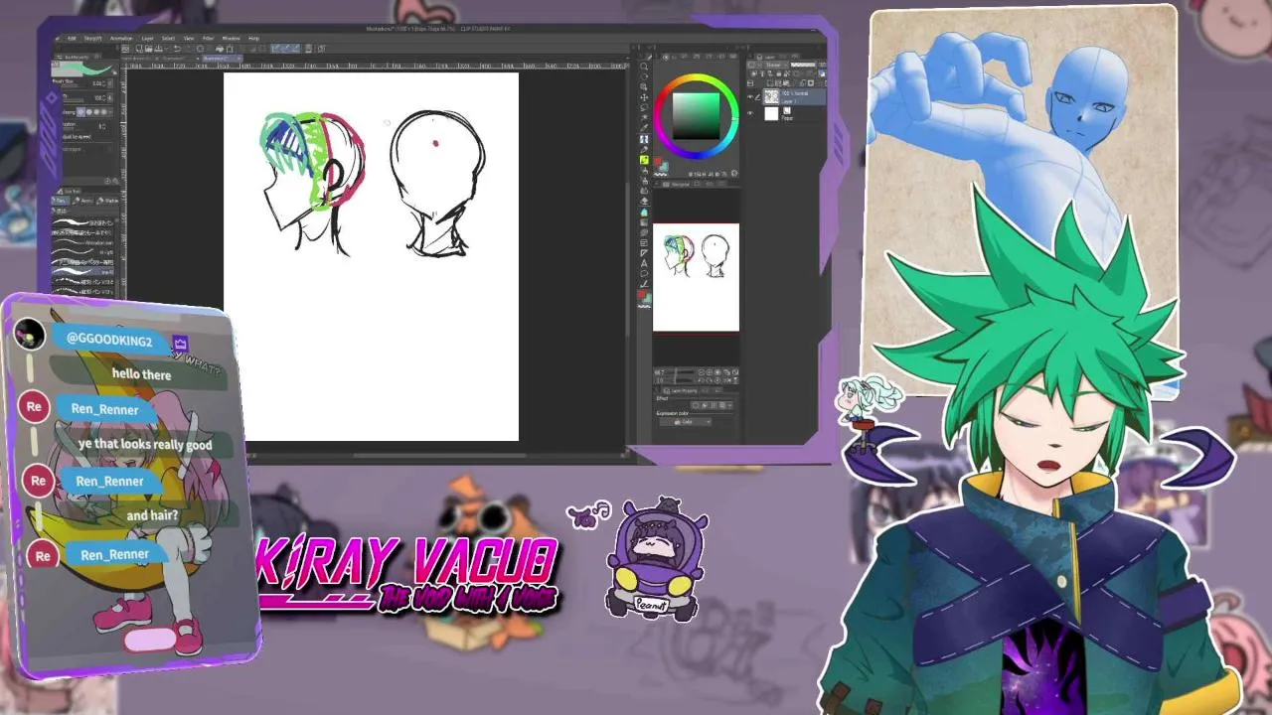Select red main color swatch below tools
Screen dimensions: 1272x715
(641, 294)
